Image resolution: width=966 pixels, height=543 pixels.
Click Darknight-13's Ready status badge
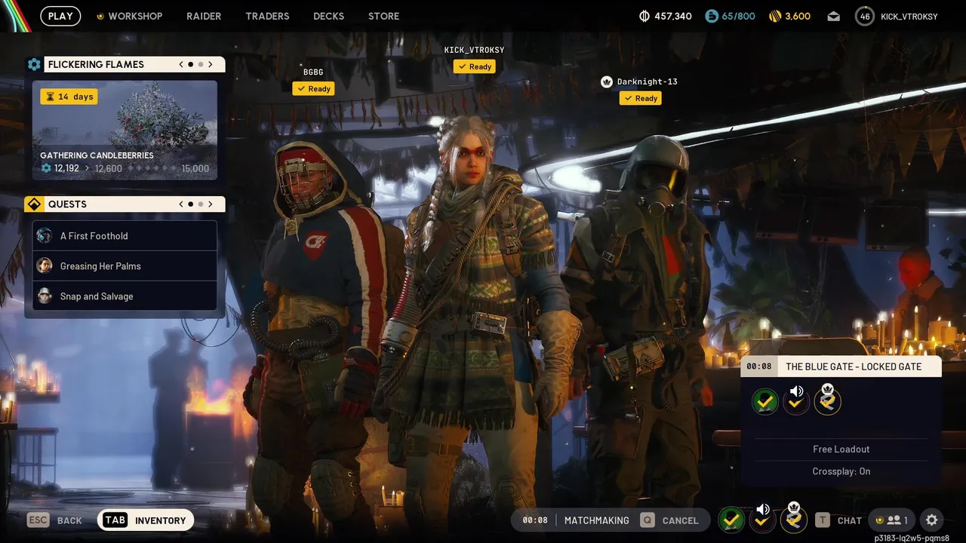coord(640,98)
